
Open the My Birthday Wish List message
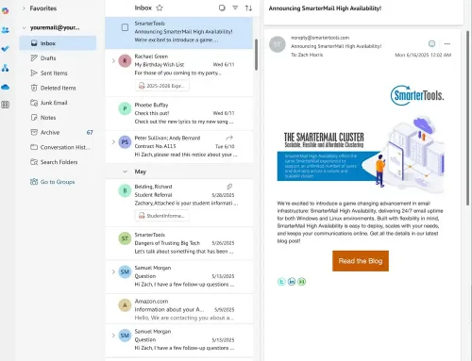click(x=179, y=73)
